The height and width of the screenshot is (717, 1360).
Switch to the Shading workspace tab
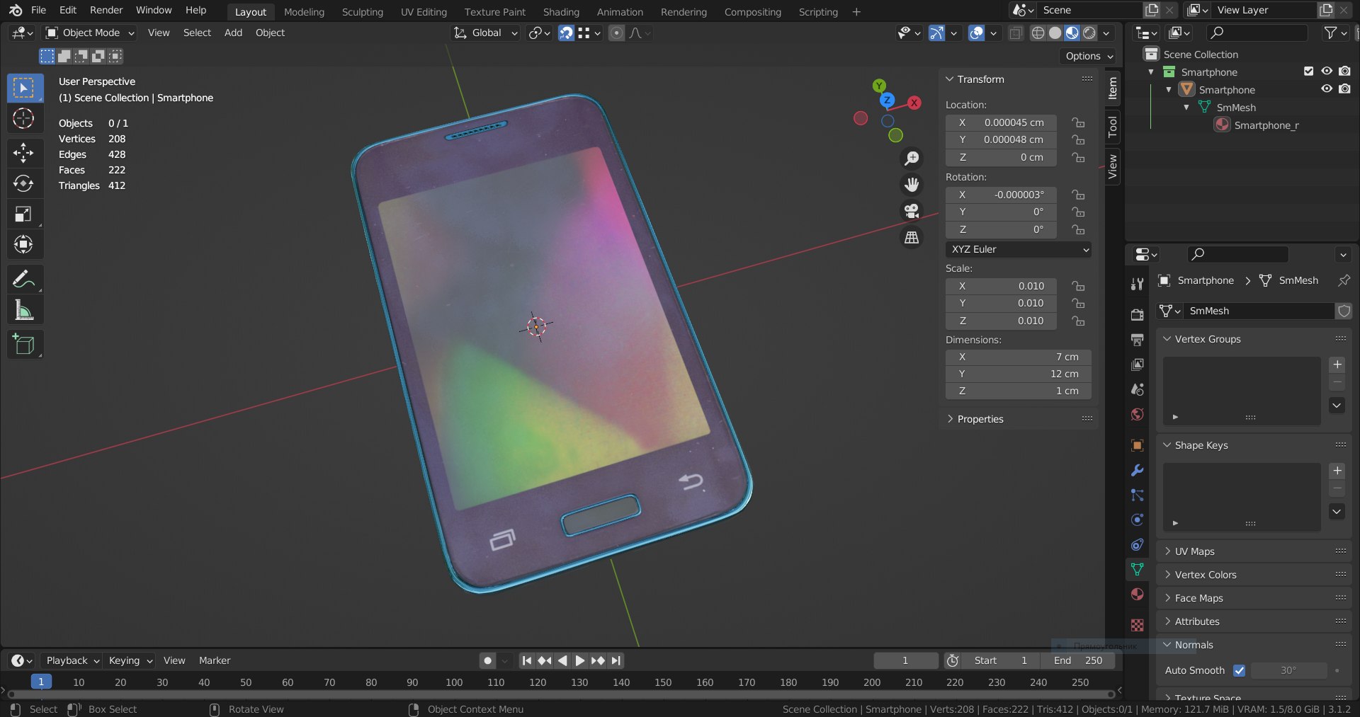[x=561, y=12]
